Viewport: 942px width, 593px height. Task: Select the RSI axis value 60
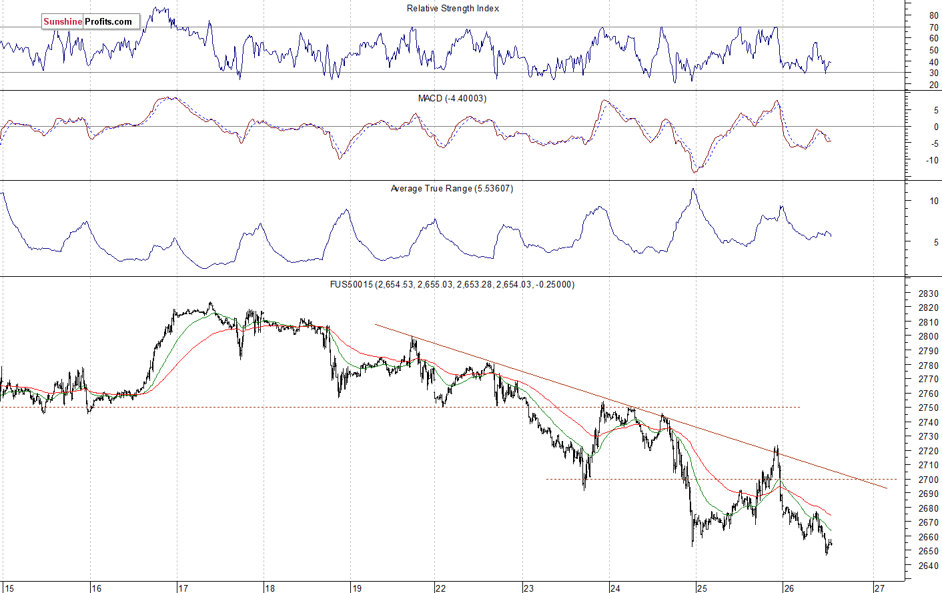934,39
